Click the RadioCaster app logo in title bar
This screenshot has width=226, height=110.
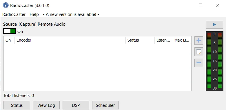(6, 5)
